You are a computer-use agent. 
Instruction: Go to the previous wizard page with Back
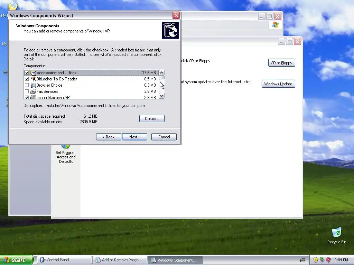point(109,137)
